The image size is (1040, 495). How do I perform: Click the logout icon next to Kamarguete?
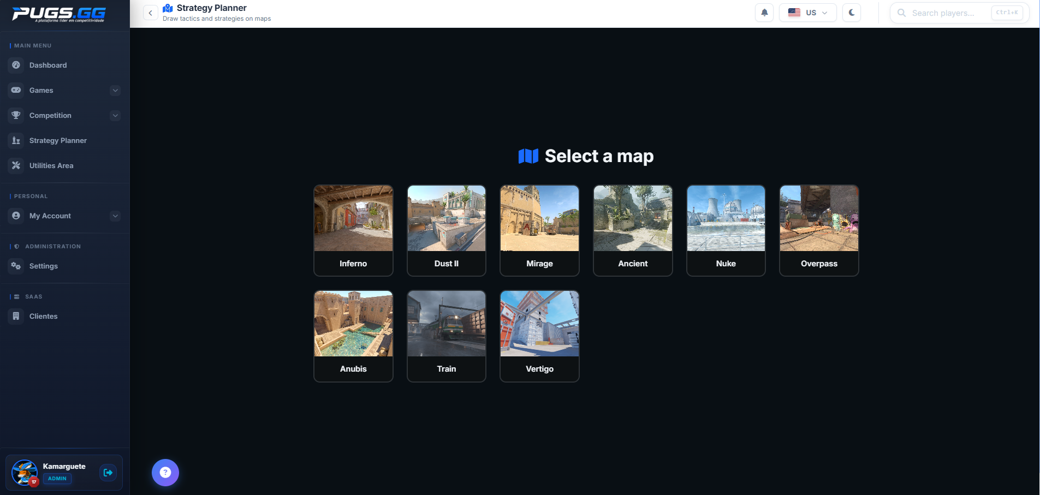(x=108, y=472)
